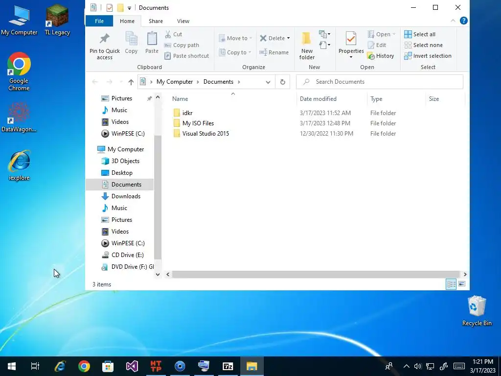Image resolution: width=501 pixels, height=376 pixels.
Task: Click the Rename button
Action: pos(274,52)
